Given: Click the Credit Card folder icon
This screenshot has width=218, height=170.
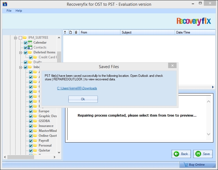Looking at the screenshot, I should [x=35, y=57].
